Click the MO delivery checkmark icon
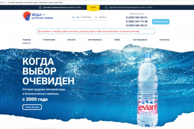This screenshot has width=194, height=129. pos(106,8)
